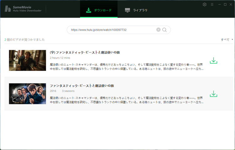
Task: Click the '2016' year label
Action: tap(53, 91)
